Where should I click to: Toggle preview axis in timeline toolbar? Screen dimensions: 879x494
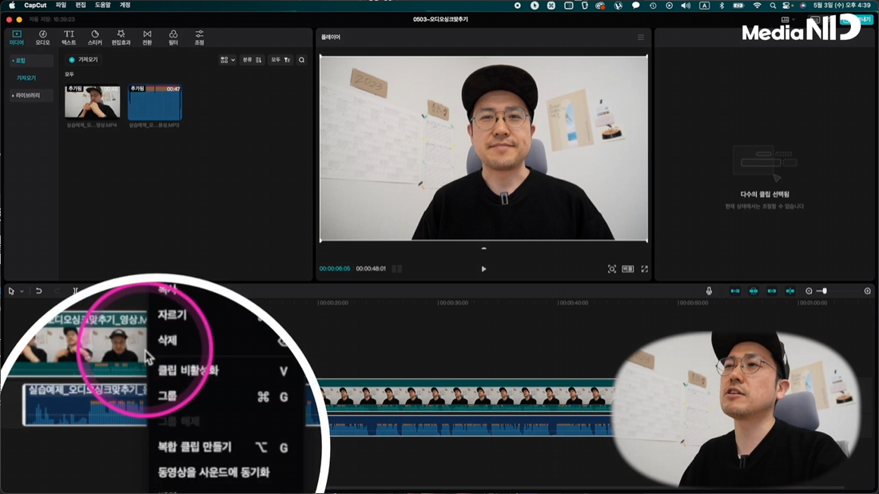click(x=790, y=290)
